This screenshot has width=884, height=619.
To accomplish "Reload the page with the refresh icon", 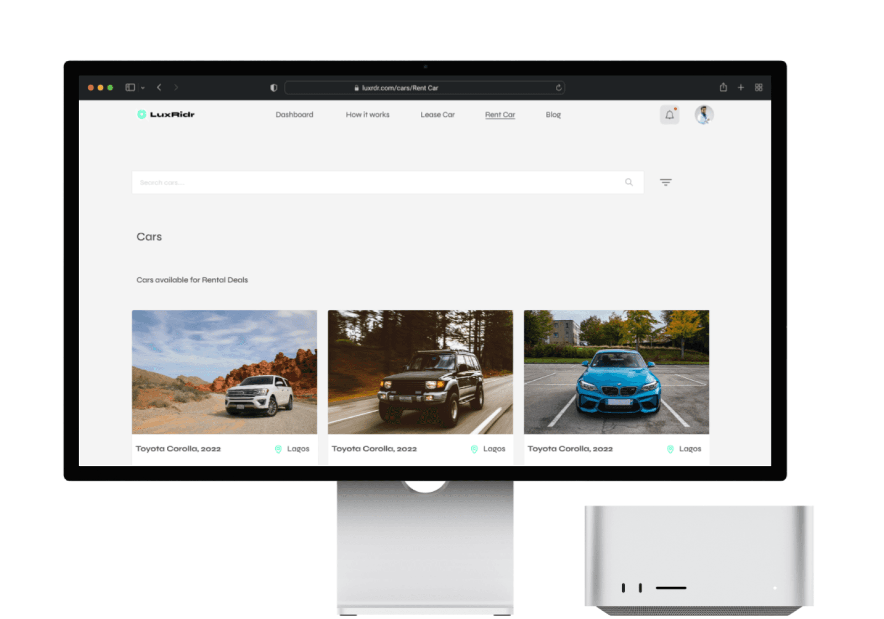I will tap(559, 88).
